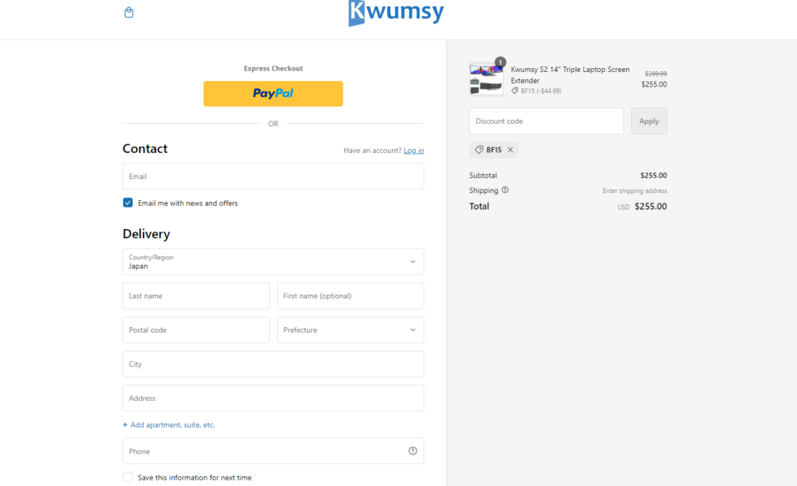The height and width of the screenshot is (486, 797).
Task: Check Save this information for next time
Action: click(128, 477)
